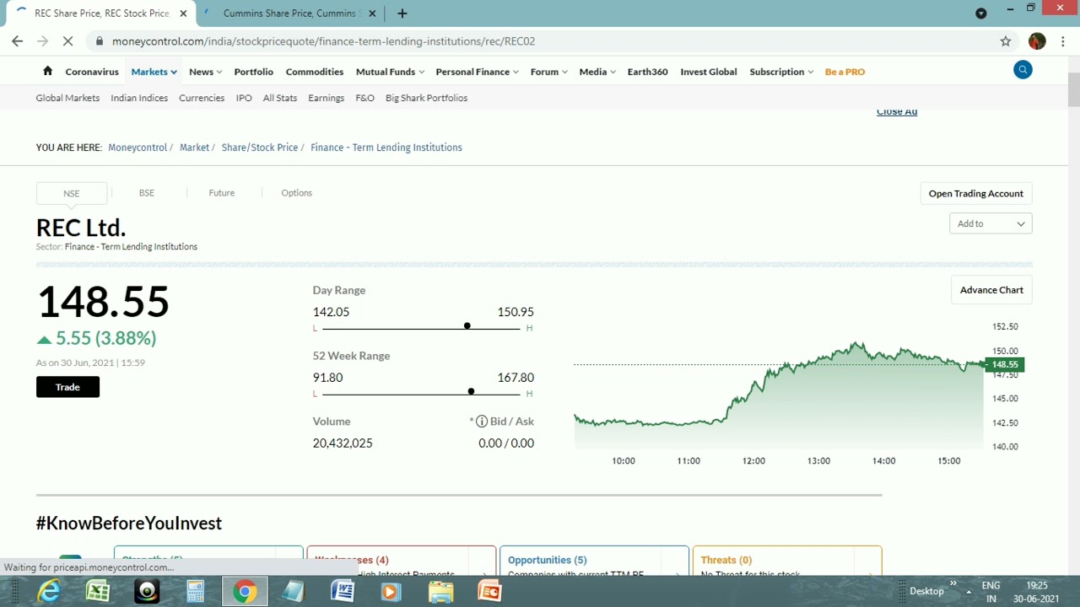Open the Earnings link
1080x607 pixels.
click(x=327, y=98)
